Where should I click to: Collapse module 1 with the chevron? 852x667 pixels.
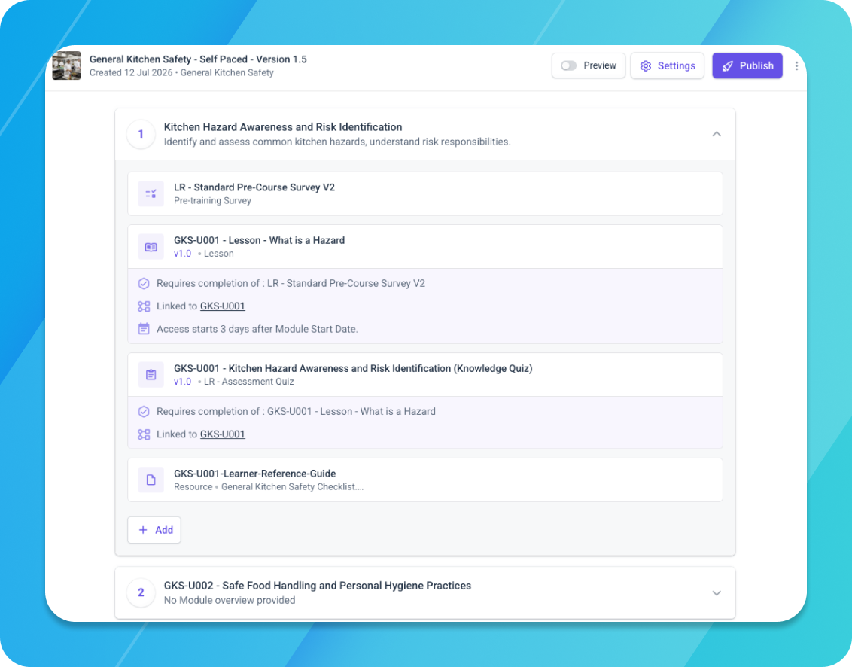pos(717,134)
